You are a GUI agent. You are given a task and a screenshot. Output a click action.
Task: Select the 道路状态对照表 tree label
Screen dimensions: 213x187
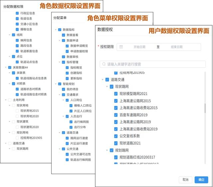coord(31,89)
